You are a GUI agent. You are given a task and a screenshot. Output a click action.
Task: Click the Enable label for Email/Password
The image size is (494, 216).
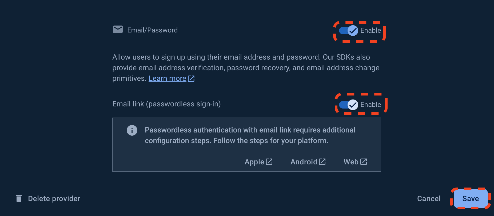[x=370, y=31]
